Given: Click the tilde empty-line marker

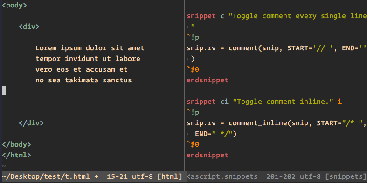Looking at the screenshot, I should (4, 166).
